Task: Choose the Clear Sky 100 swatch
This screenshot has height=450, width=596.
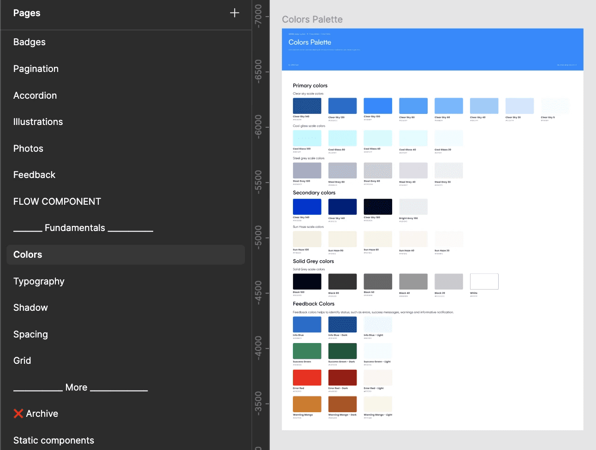Action: pos(378,106)
